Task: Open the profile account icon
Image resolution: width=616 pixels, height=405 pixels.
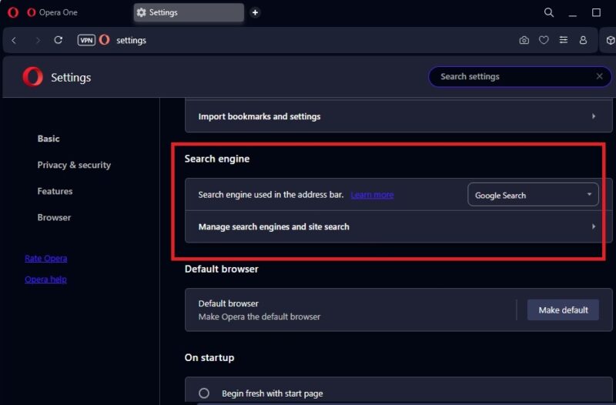Action: (x=583, y=40)
